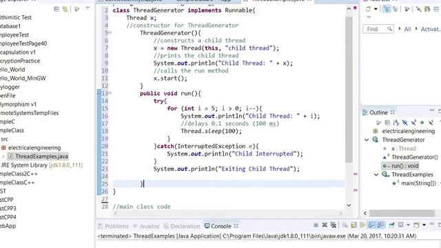
Task: Click the Pin Console icon
Action: click(391, 225)
